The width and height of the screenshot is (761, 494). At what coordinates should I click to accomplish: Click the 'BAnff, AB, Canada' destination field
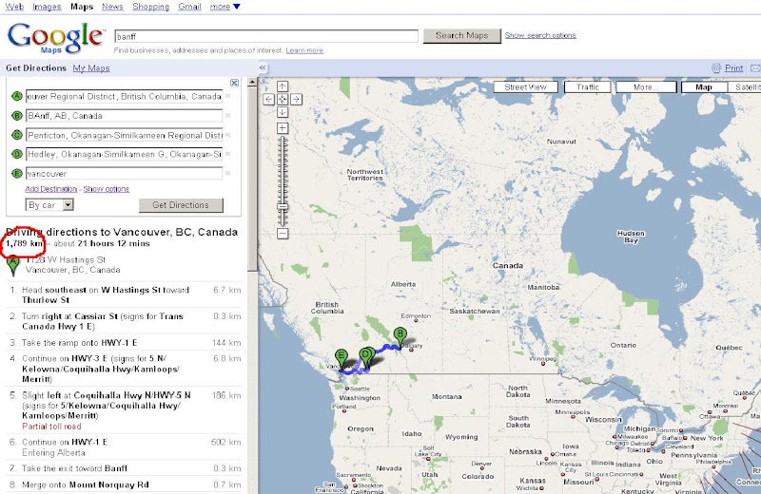[x=124, y=116]
